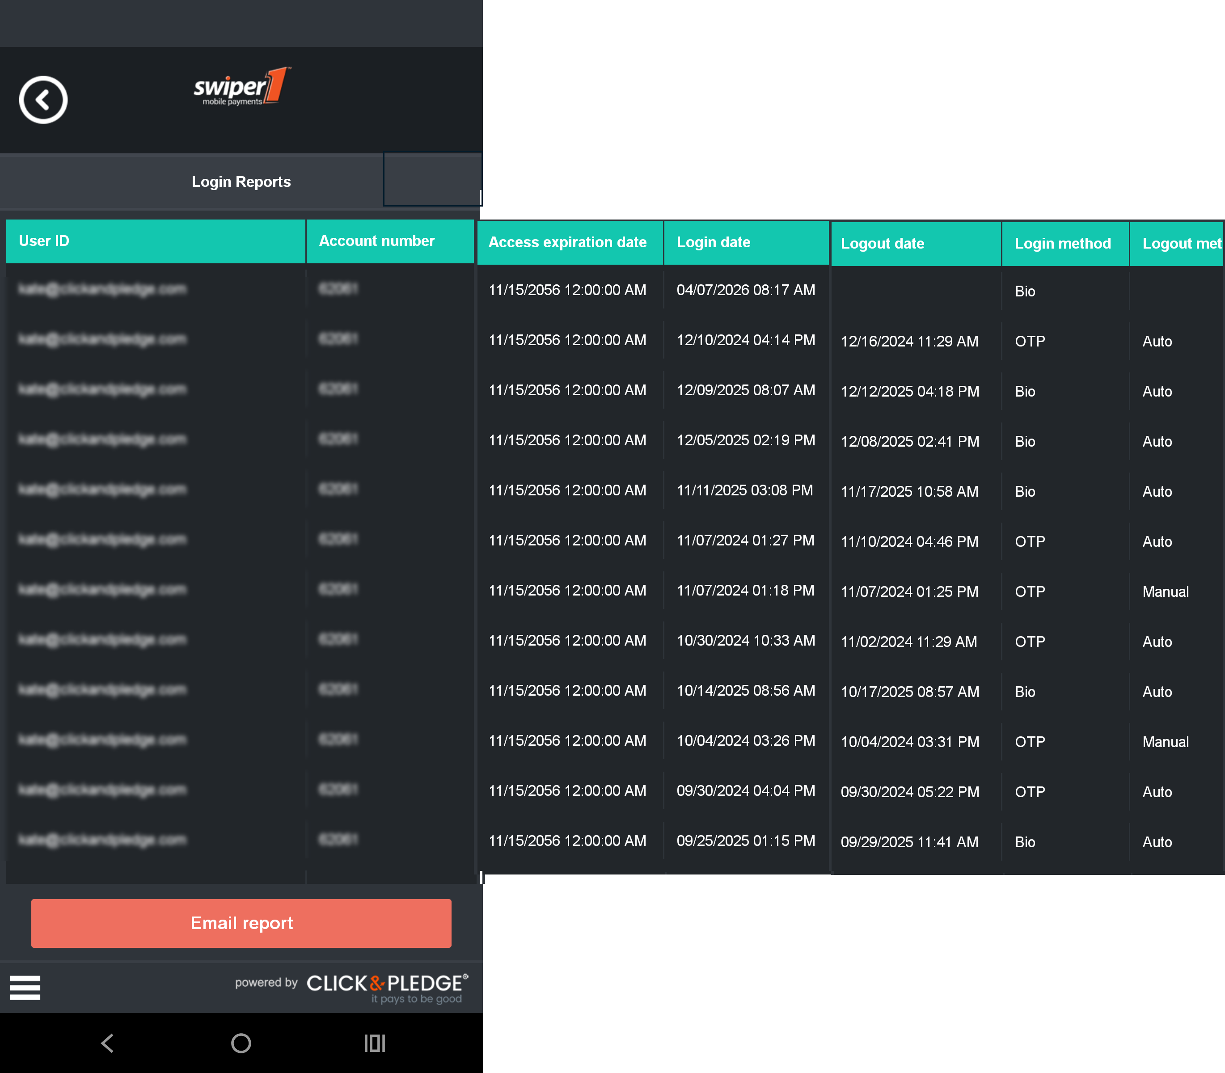This screenshot has height=1073, width=1225.
Task: Select login date 12/10/2024 04:14 PM
Action: 746,340
